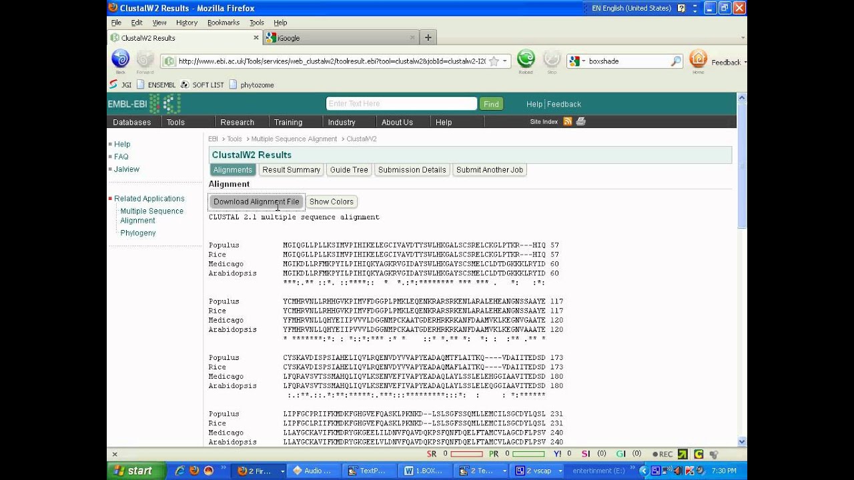Open the Training site menu
This screenshot has width=854, height=480.
click(x=288, y=122)
